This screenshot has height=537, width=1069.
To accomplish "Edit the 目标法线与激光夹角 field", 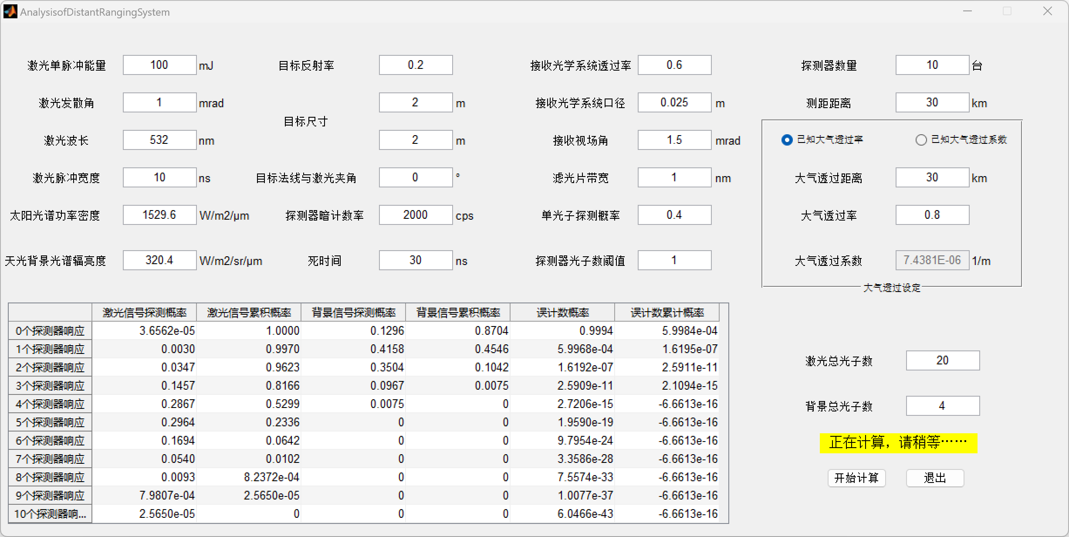I will click(416, 177).
